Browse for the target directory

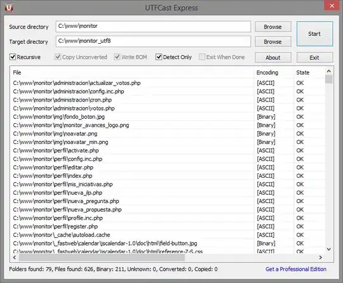[x=272, y=41]
